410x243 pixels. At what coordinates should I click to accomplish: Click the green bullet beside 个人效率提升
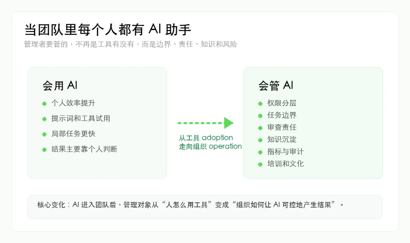click(x=44, y=103)
